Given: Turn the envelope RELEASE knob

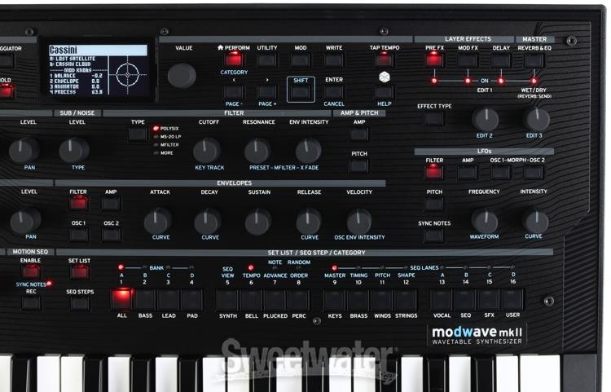Looking at the screenshot, I should pos(308,221).
